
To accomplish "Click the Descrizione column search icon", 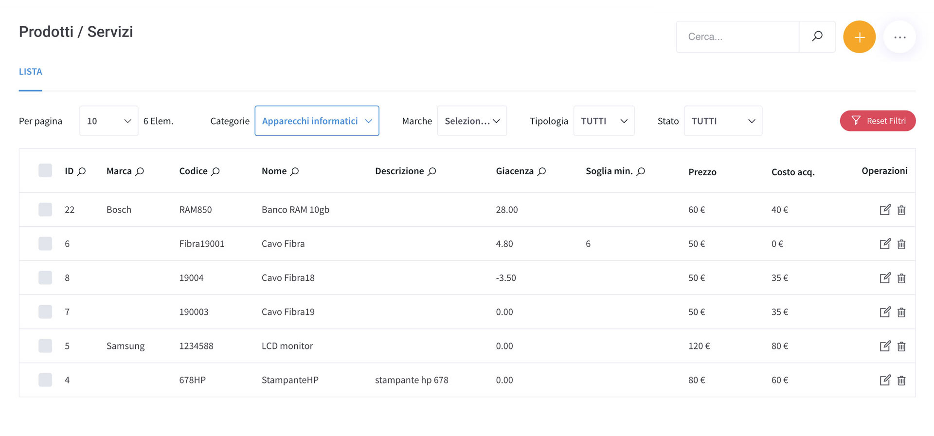I will click(431, 171).
